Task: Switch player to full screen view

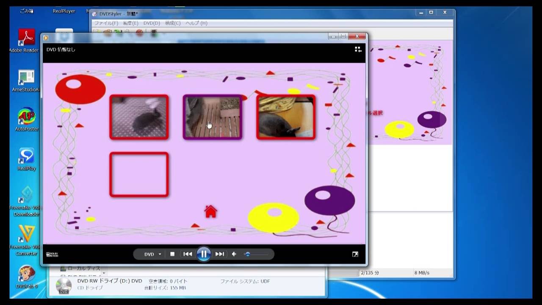Action: point(355,254)
